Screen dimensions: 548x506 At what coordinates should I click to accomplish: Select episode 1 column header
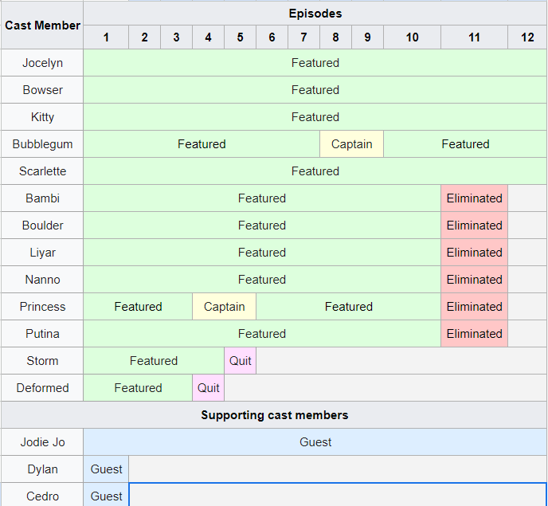point(106,37)
